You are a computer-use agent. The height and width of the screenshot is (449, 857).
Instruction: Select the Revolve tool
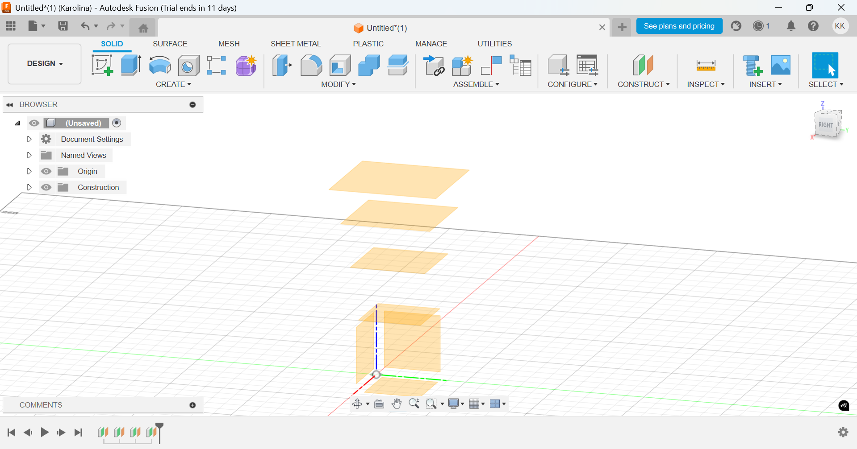160,66
